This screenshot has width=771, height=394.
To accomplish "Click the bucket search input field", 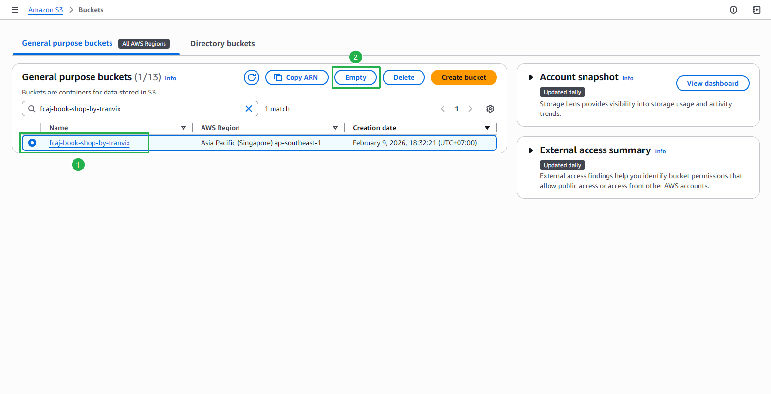I will [x=140, y=109].
